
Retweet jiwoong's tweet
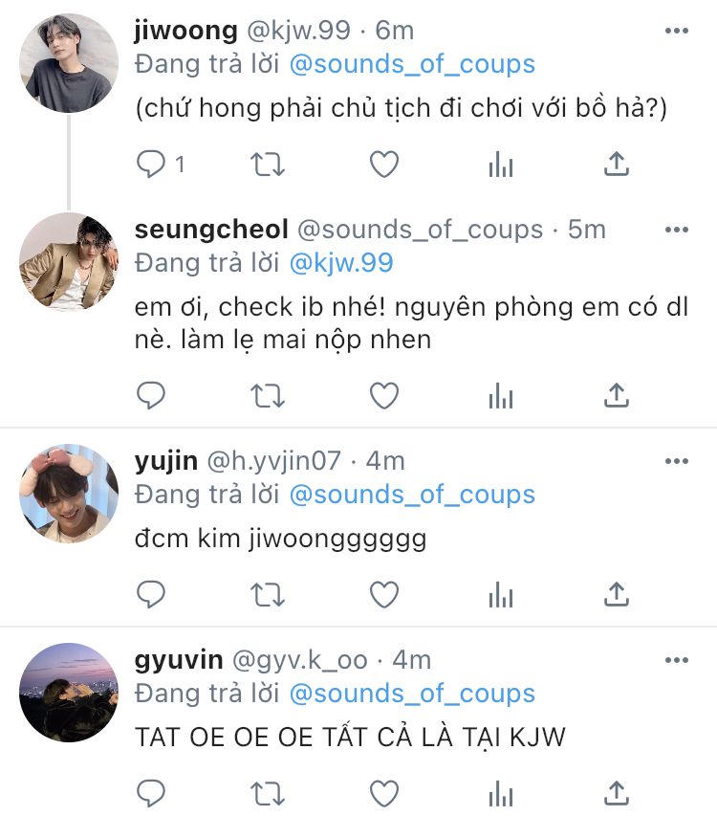pyautogui.click(x=268, y=165)
